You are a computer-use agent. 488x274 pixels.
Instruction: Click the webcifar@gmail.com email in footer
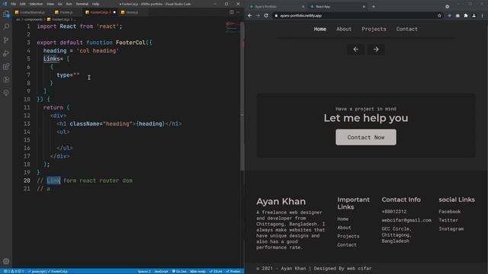(x=406, y=220)
